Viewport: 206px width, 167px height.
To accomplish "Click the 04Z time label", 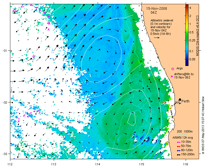I will 154,13.
